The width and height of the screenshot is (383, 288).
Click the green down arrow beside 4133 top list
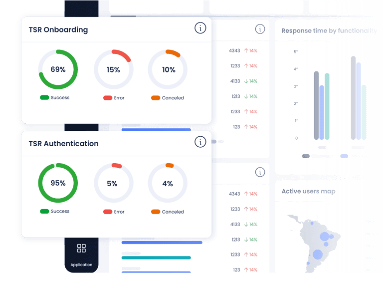click(x=246, y=81)
